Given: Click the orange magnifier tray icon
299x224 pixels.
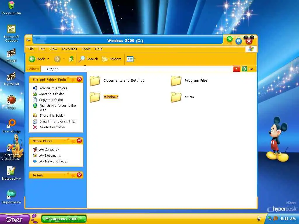Looking at the screenshot, I should [275, 218].
